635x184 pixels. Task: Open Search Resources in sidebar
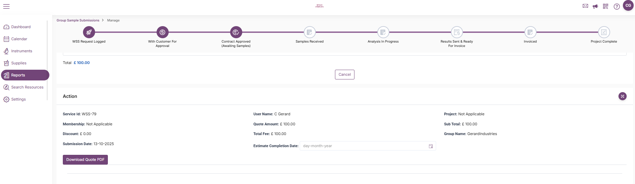point(27,87)
